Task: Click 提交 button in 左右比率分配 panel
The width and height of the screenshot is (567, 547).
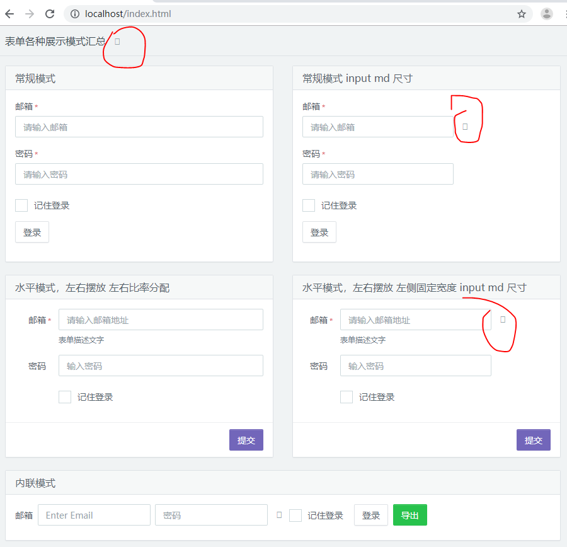Action: (x=246, y=440)
